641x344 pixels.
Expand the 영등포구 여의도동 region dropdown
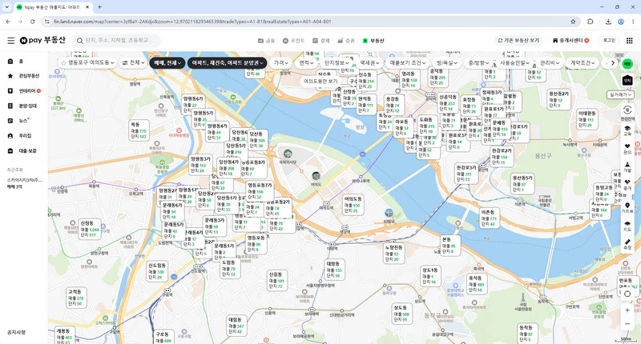91,63
